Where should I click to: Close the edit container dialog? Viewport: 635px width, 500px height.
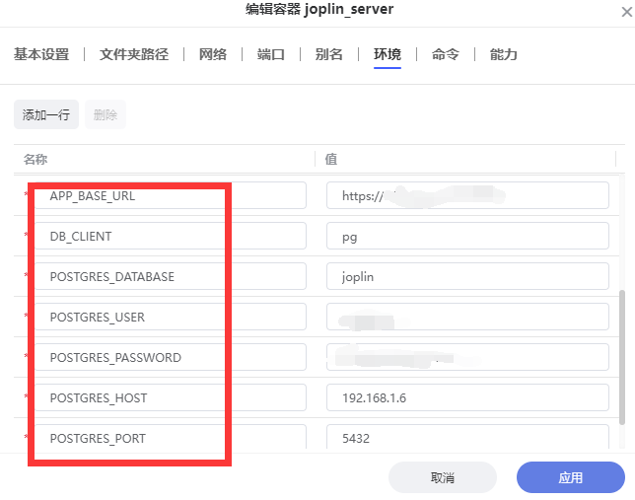pos(626,12)
